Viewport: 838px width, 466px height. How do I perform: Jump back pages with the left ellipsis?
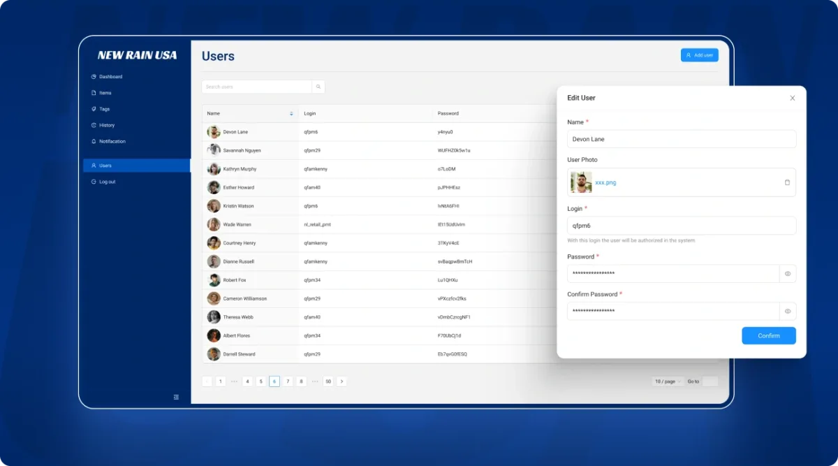point(234,381)
